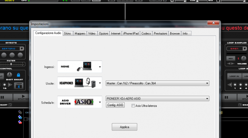The image size is (248, 138).
Task: Switch to the Prestazioni tab
Action: pyautogui.click(x=160, y=33)
